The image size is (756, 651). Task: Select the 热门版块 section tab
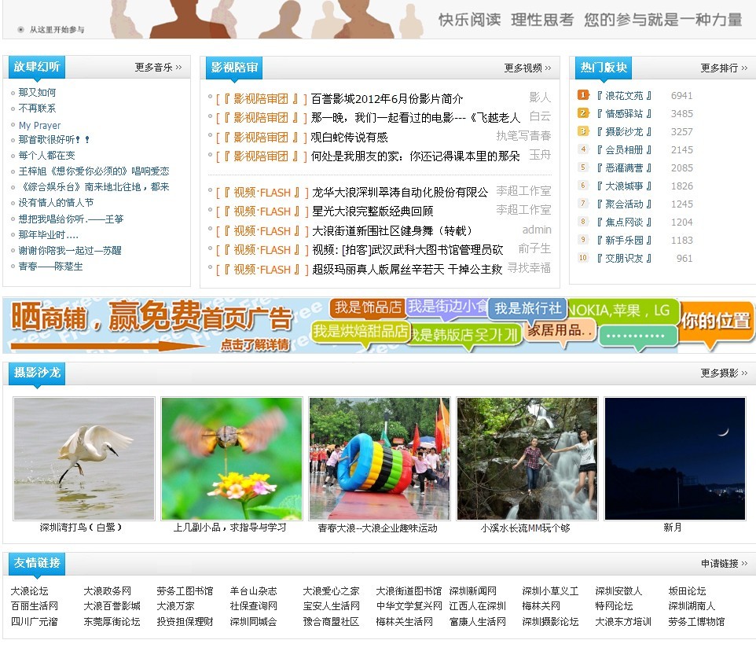coord(604,67)
